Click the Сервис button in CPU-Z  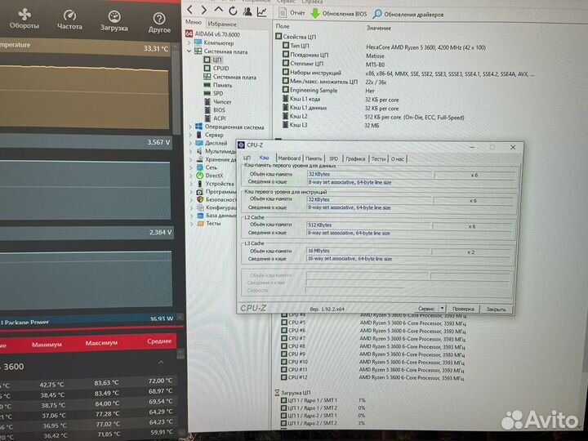click(427, 309)
